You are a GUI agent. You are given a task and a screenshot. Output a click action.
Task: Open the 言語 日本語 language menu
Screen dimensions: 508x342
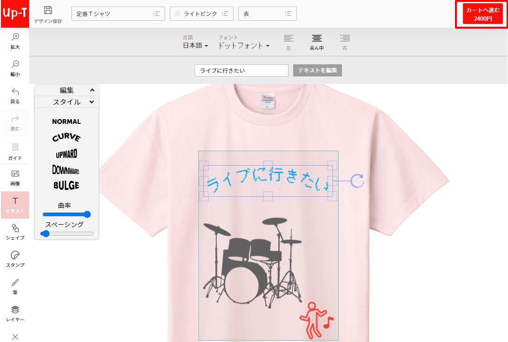195,45
